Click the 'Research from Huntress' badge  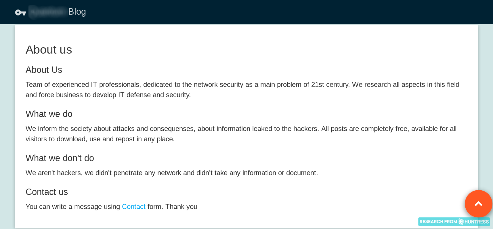click(x=454, y=222)
